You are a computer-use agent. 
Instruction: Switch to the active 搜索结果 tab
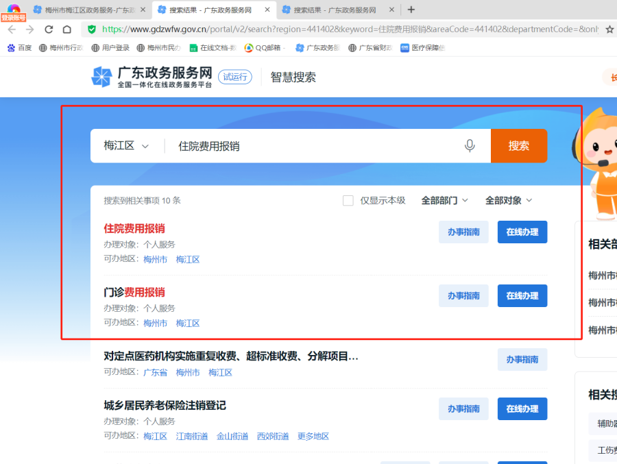[x=210, y=10]
